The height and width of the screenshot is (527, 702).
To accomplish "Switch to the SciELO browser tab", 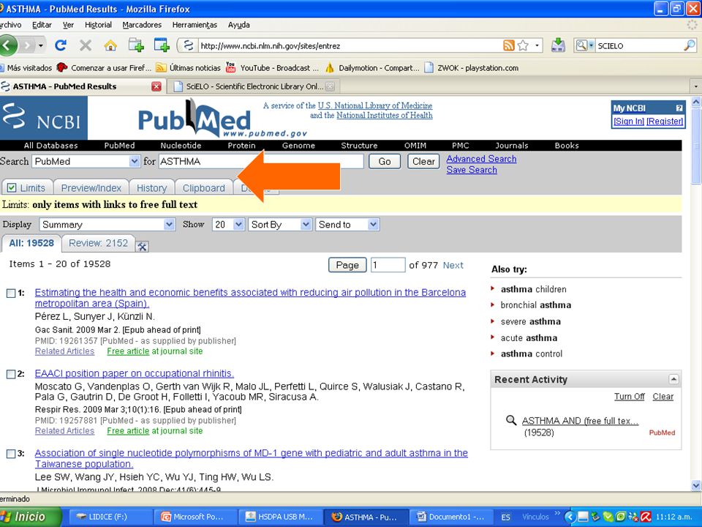I will [x=253, y=86].
